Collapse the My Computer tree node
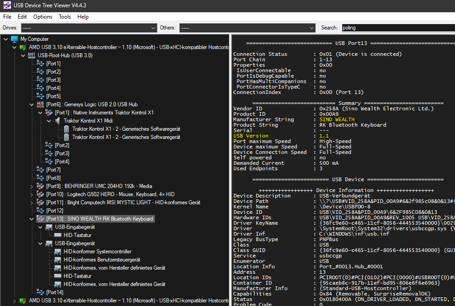Screen dimensions: 455x306 (5, 39)
